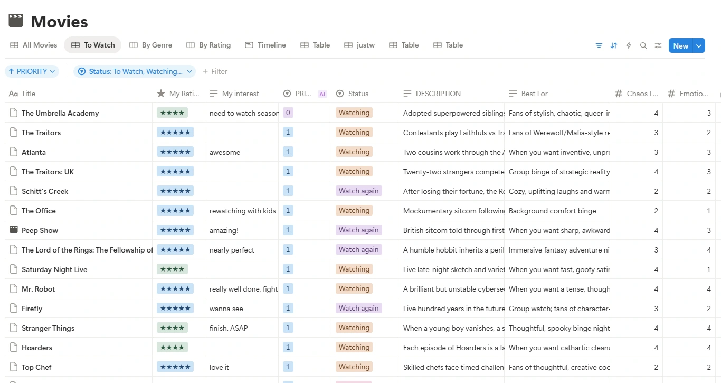Open view settings sliders icon
Viewport: 721px width, 383px height.
pos(658,45)
